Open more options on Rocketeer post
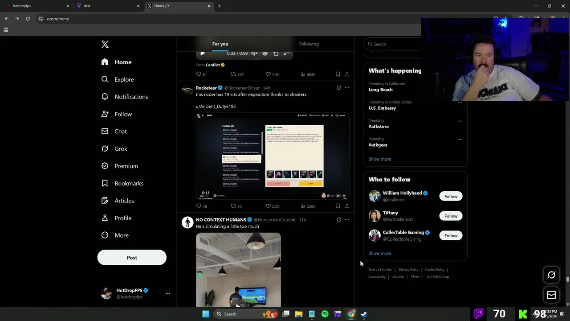 (347, 88)
